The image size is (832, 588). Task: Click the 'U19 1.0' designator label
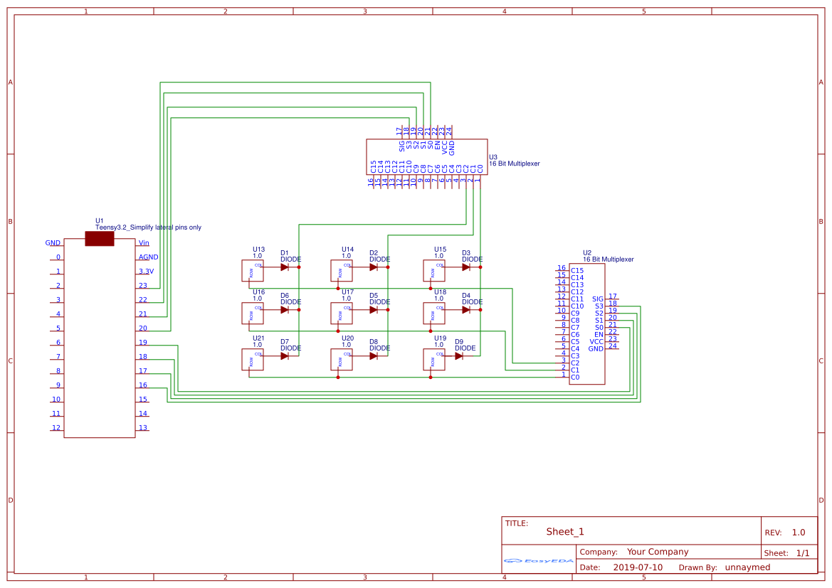pos(440,341)
